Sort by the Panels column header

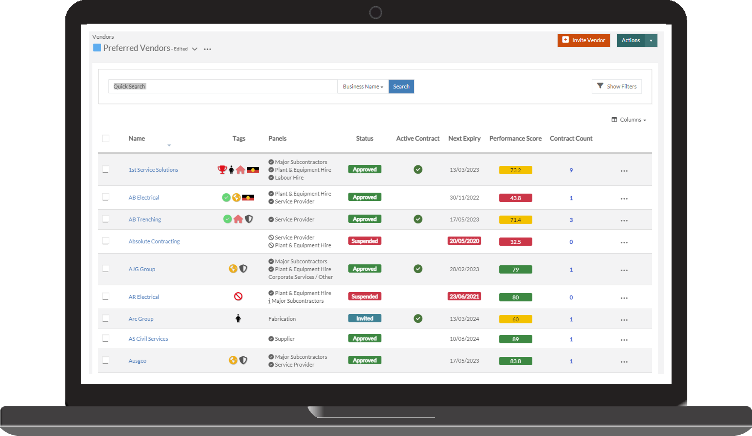277,138
